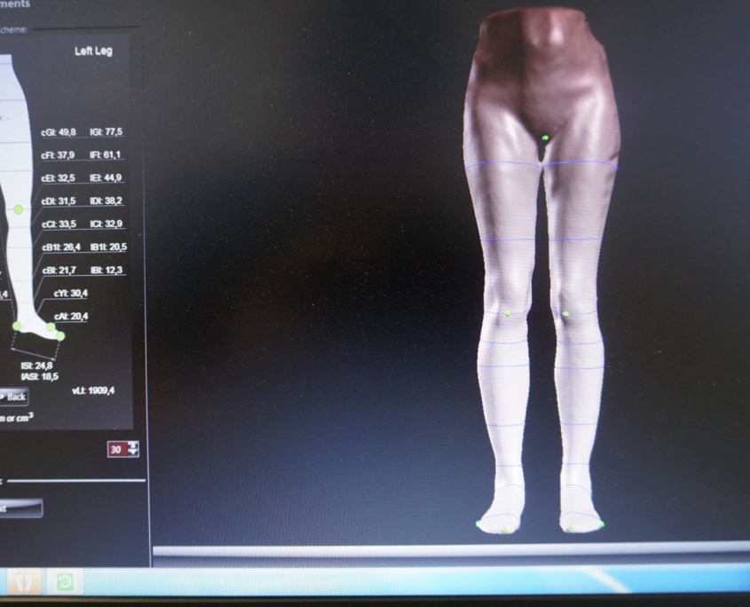This screenshot has width=750, height=607.
Task: Click the green heel marker on the diagram foot
Action: click(x=17, y=327)
